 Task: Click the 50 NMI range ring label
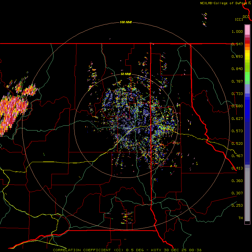click(126, 74)
